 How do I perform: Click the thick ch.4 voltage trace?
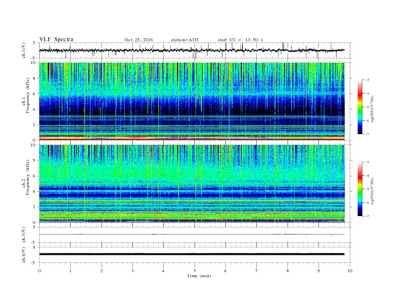192,254
